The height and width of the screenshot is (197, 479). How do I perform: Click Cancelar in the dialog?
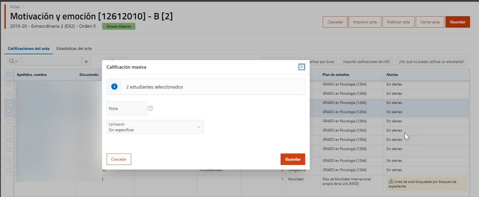[x=119, y=159]
